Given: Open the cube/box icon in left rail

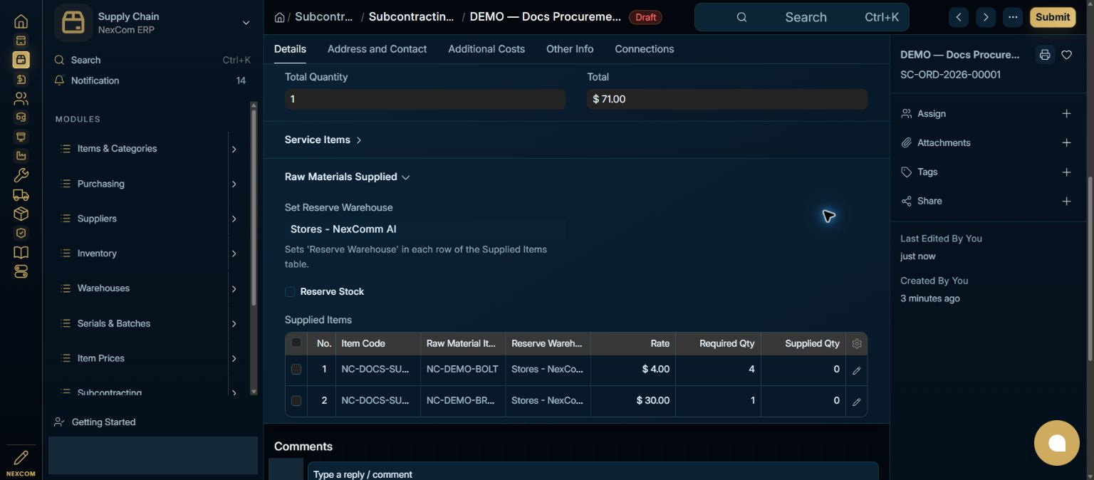Looking at the screenshot, I should click(21, 214).
